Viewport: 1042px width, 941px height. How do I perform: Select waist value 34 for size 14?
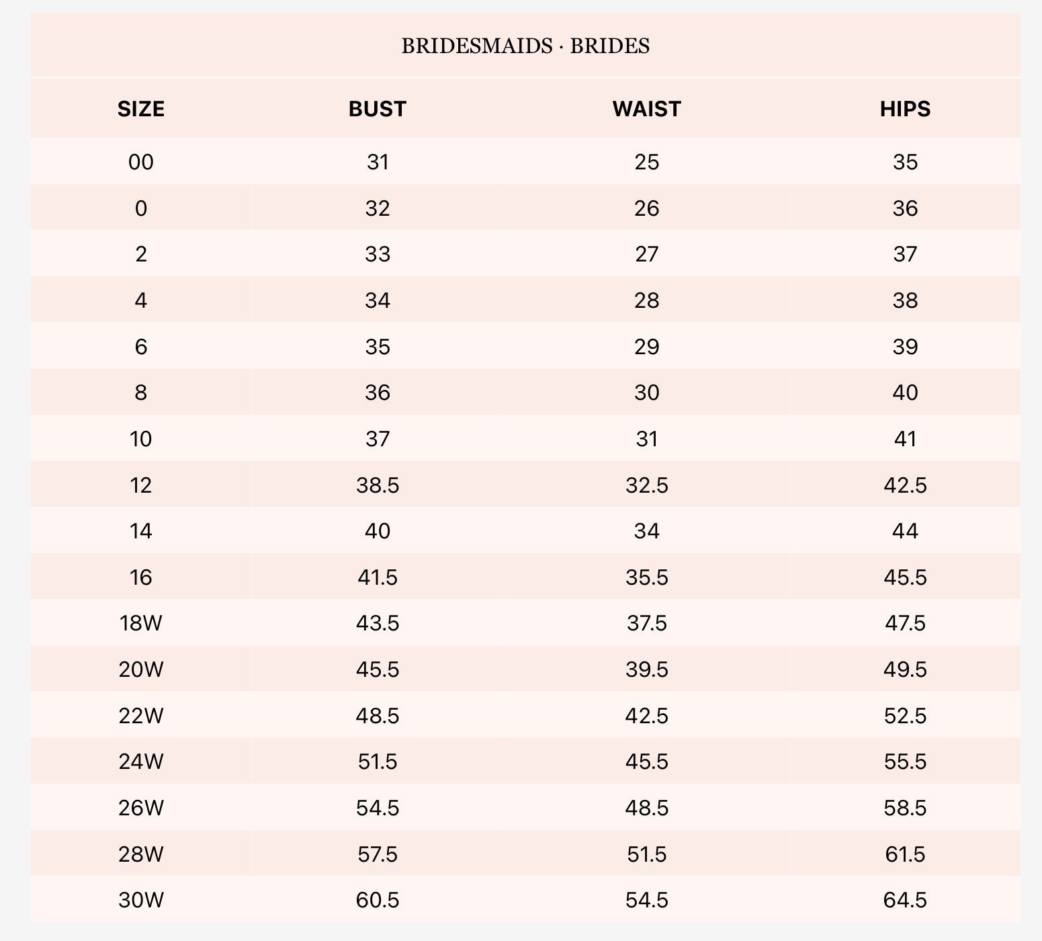click(646, 531)
